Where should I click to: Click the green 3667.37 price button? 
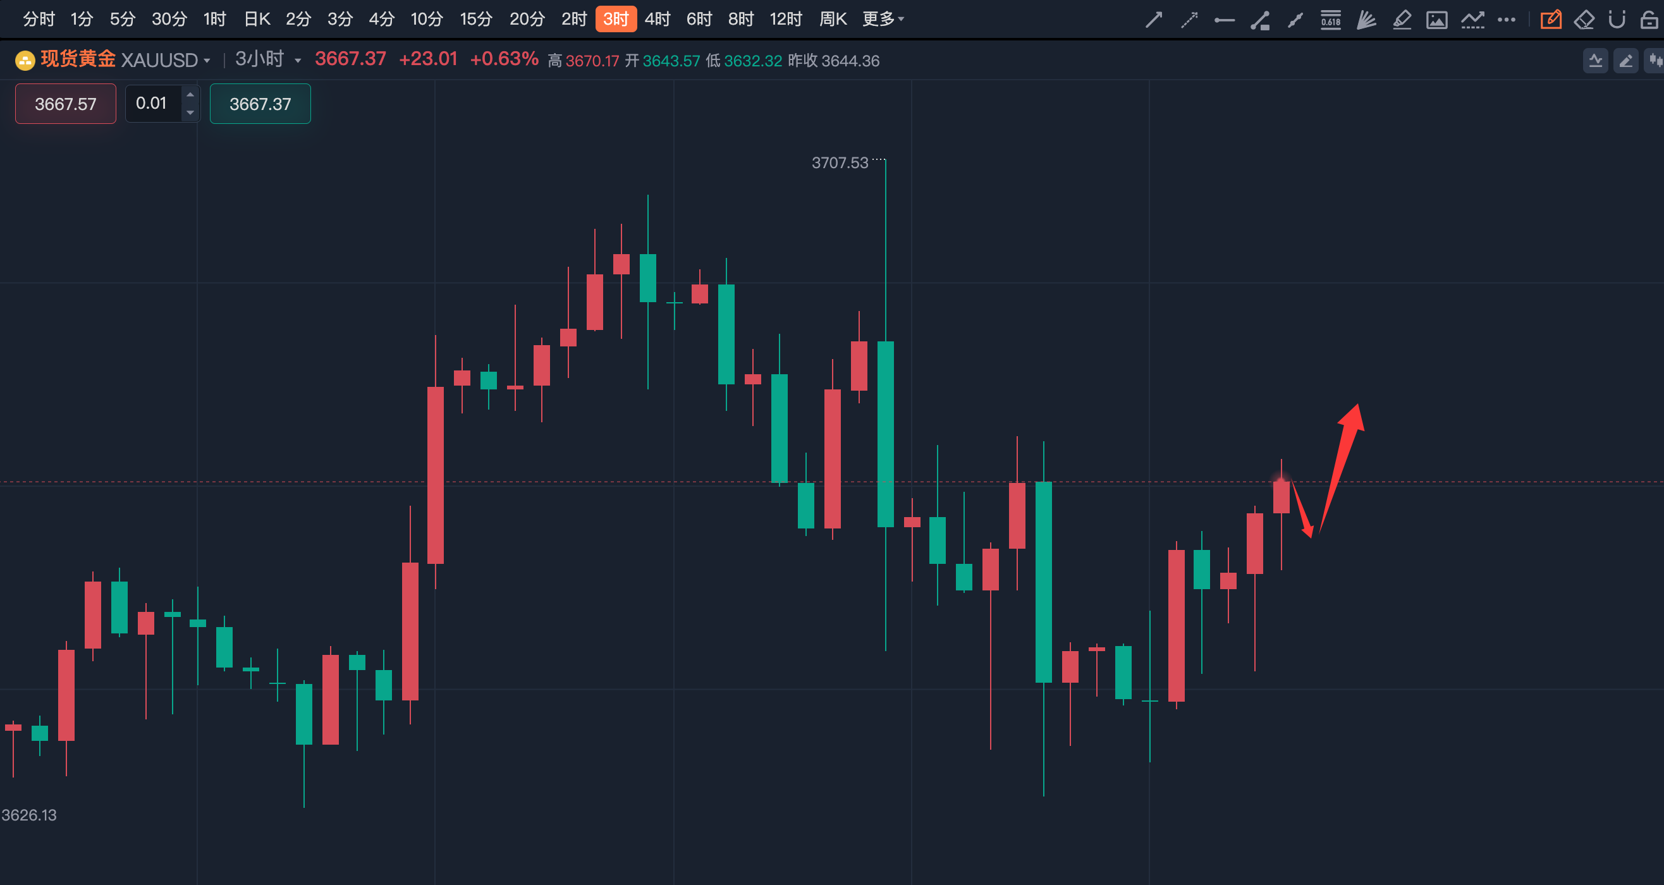pyautogui.click(x=260, y=104)
